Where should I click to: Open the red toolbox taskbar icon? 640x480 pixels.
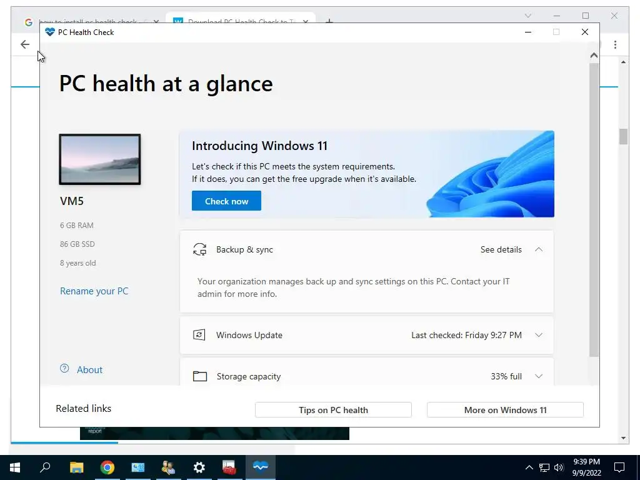point(229,467)
